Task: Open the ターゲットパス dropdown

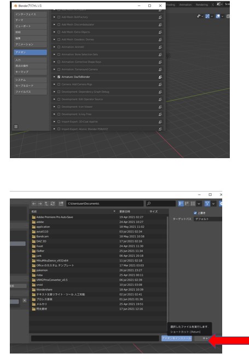Action: click(208, 219)
